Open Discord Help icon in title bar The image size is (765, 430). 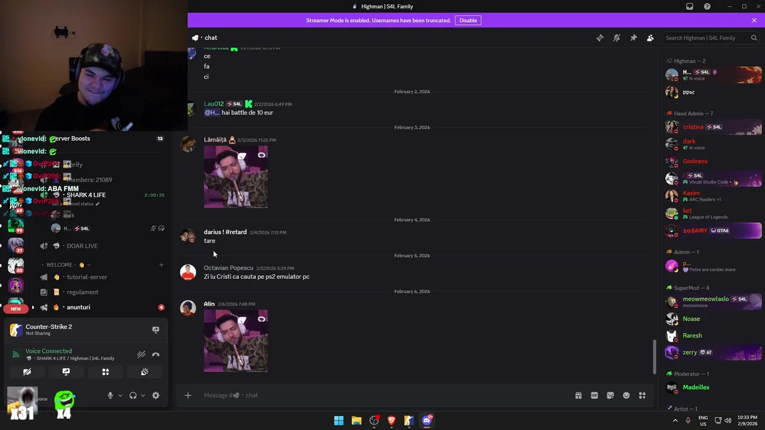point(707,7)
